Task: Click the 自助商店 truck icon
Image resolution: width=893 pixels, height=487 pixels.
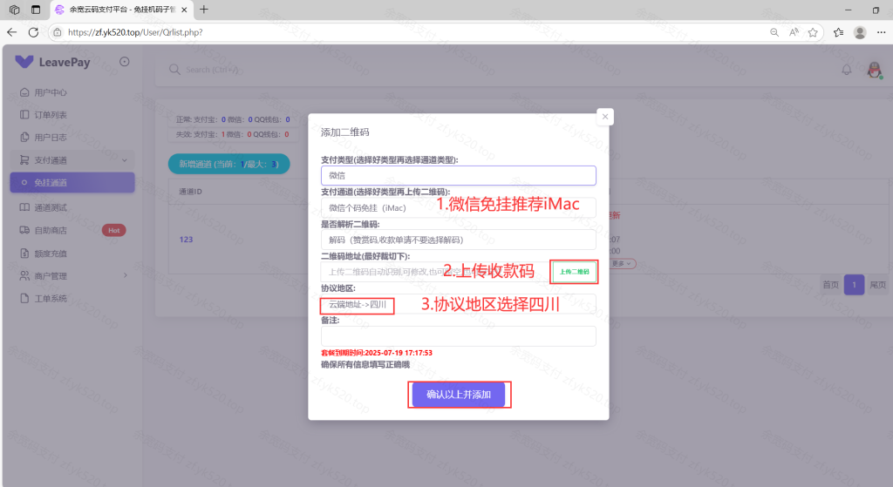Action: [x=24, y=230]
